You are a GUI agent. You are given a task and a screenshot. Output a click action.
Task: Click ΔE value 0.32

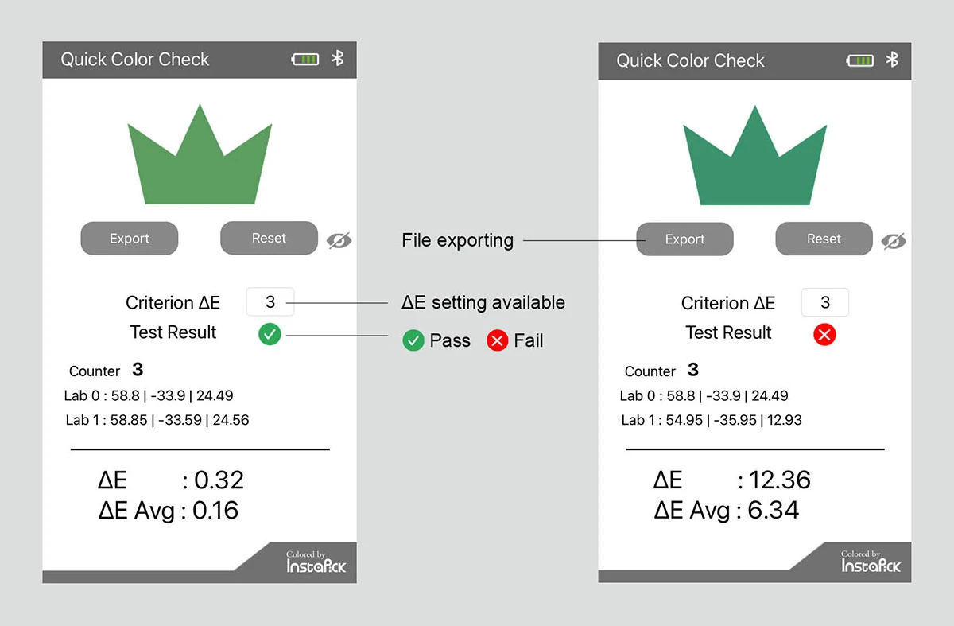(x=219, y=480)
